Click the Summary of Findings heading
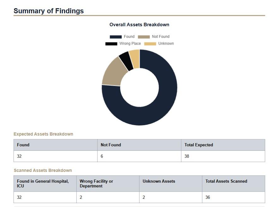This screenshot has width=279, height=207. tap(49, 11)
